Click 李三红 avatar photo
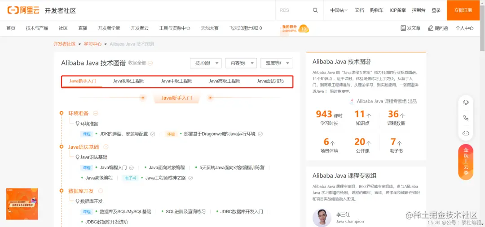The height and width of the screenshot is (227, 485). point(322,218)
